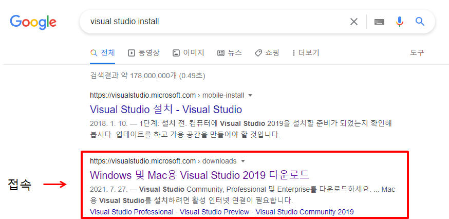
Task: Open 'Windows 및 Mac용 Visual Studio 2019 다운로드' result
Action: [200, 175]
